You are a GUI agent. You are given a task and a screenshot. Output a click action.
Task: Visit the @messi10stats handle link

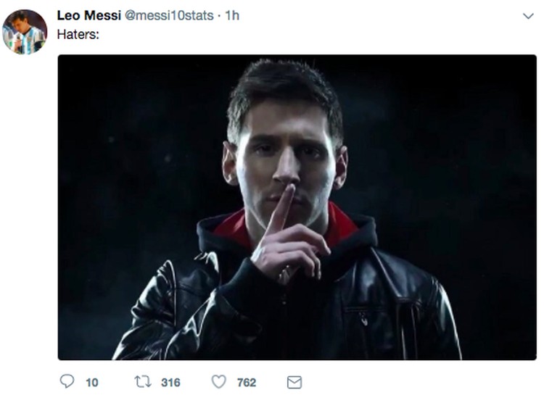169,16
